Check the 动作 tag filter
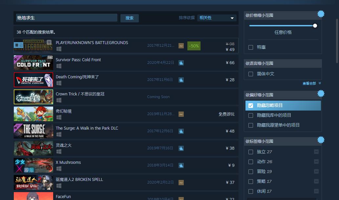 click(251, 162)
